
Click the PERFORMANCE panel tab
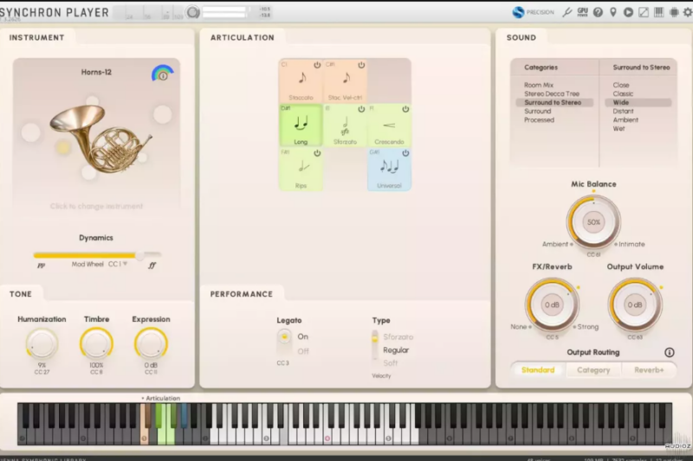(x=242, y=294)
